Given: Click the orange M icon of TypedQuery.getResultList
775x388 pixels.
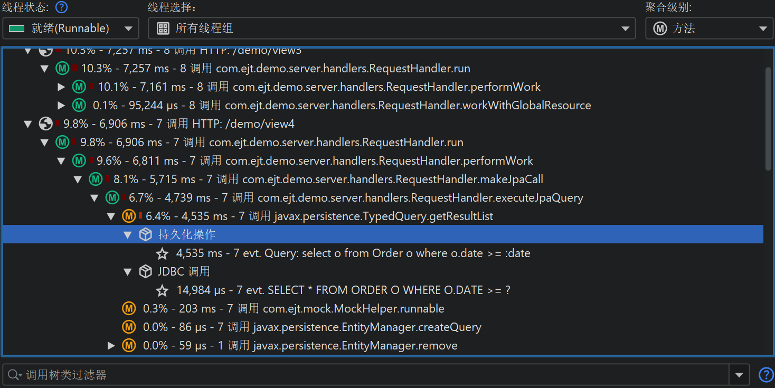Looking at the screenshot, I should tap(129, 216).
